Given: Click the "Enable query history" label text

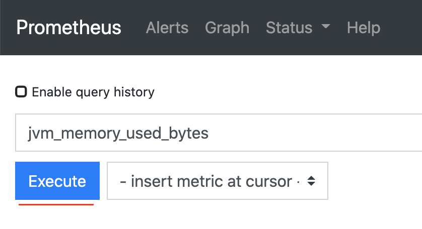Looking at the screenshot, I should [93, 92].
